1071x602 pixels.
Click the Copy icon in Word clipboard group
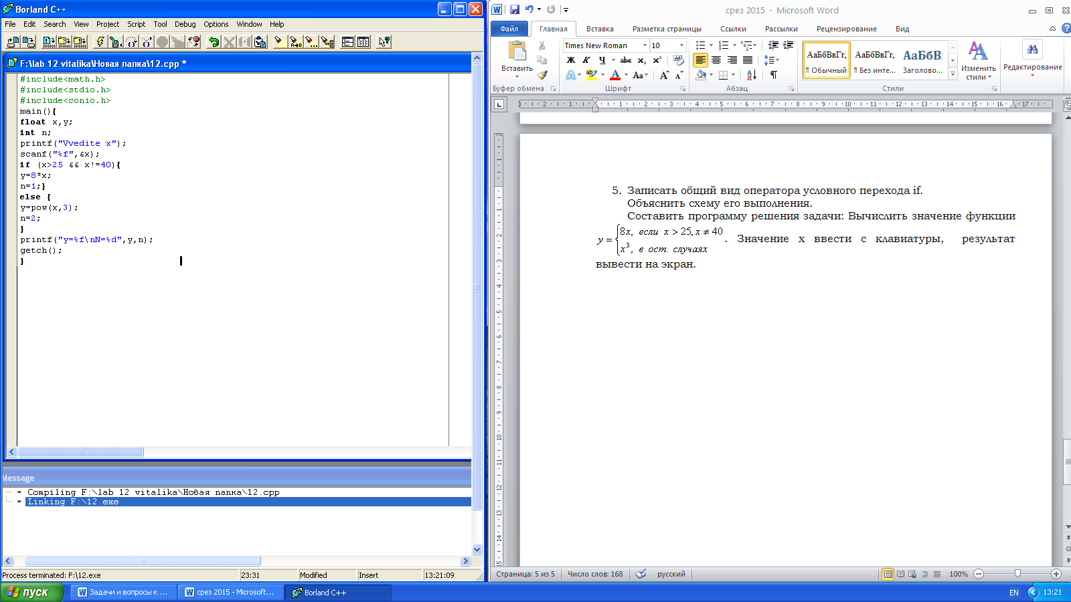point(542,60)
